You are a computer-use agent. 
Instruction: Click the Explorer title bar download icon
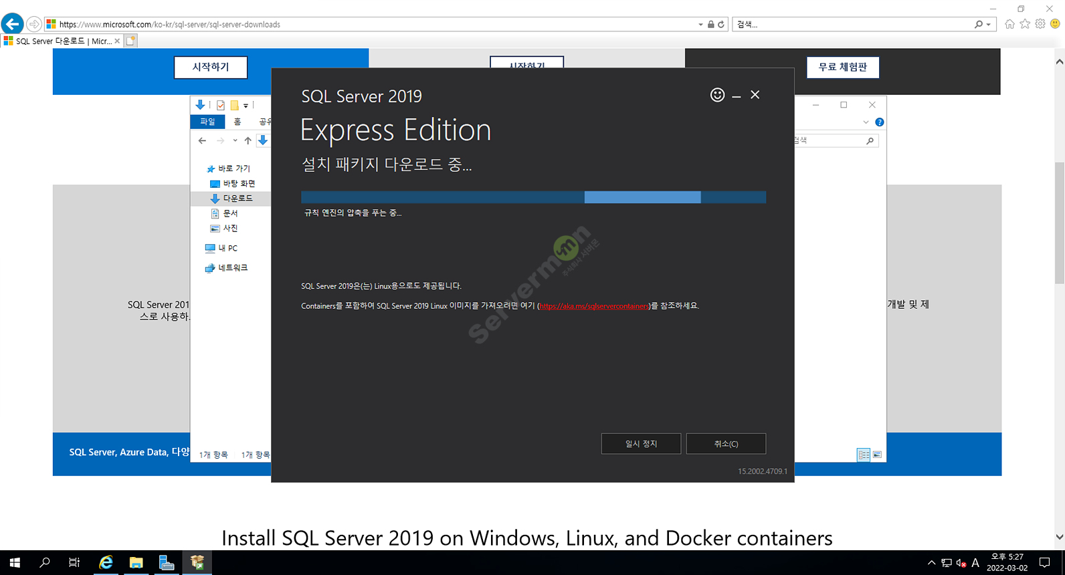[x=200, y=105]
